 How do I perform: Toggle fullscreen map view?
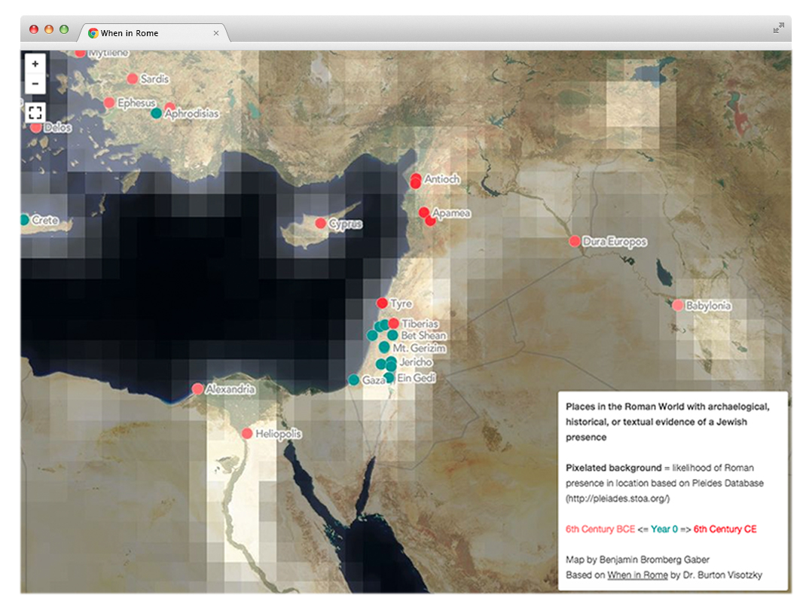tap(35, 112)
